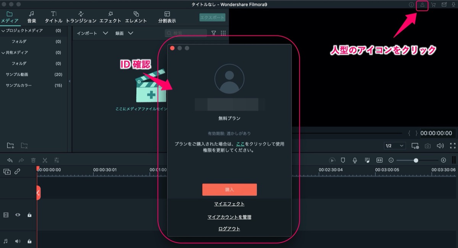Click the info circle icon in title bar

click(411, 5)
